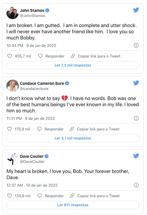
Task: Open info icon on Candace Cameron Bure tweet
Action: click(x=136, y=118)
